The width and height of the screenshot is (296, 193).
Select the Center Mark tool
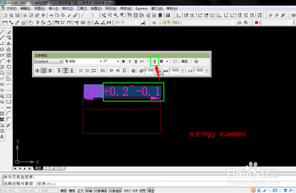pos(89,23)
